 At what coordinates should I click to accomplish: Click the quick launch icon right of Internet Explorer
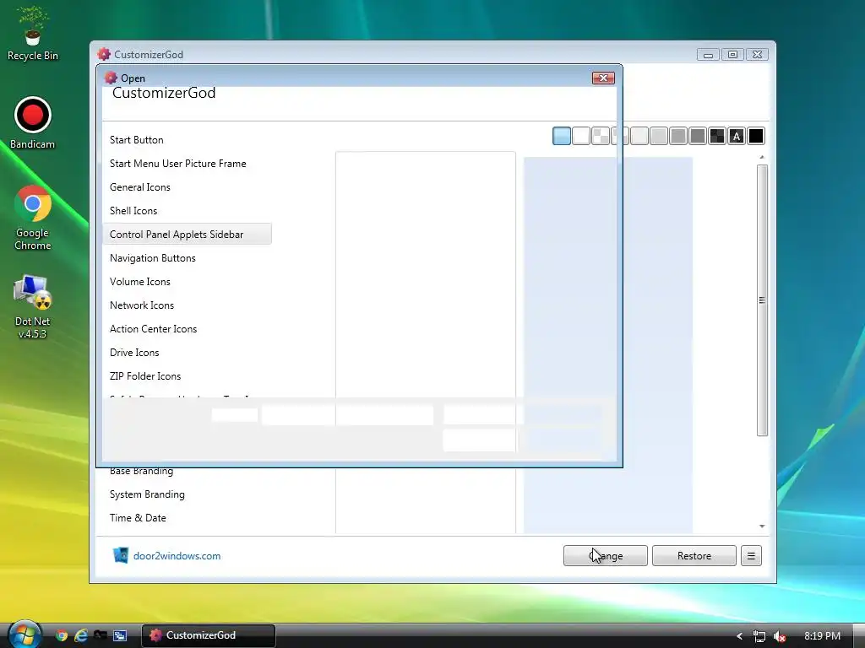[x=100, y=635]
